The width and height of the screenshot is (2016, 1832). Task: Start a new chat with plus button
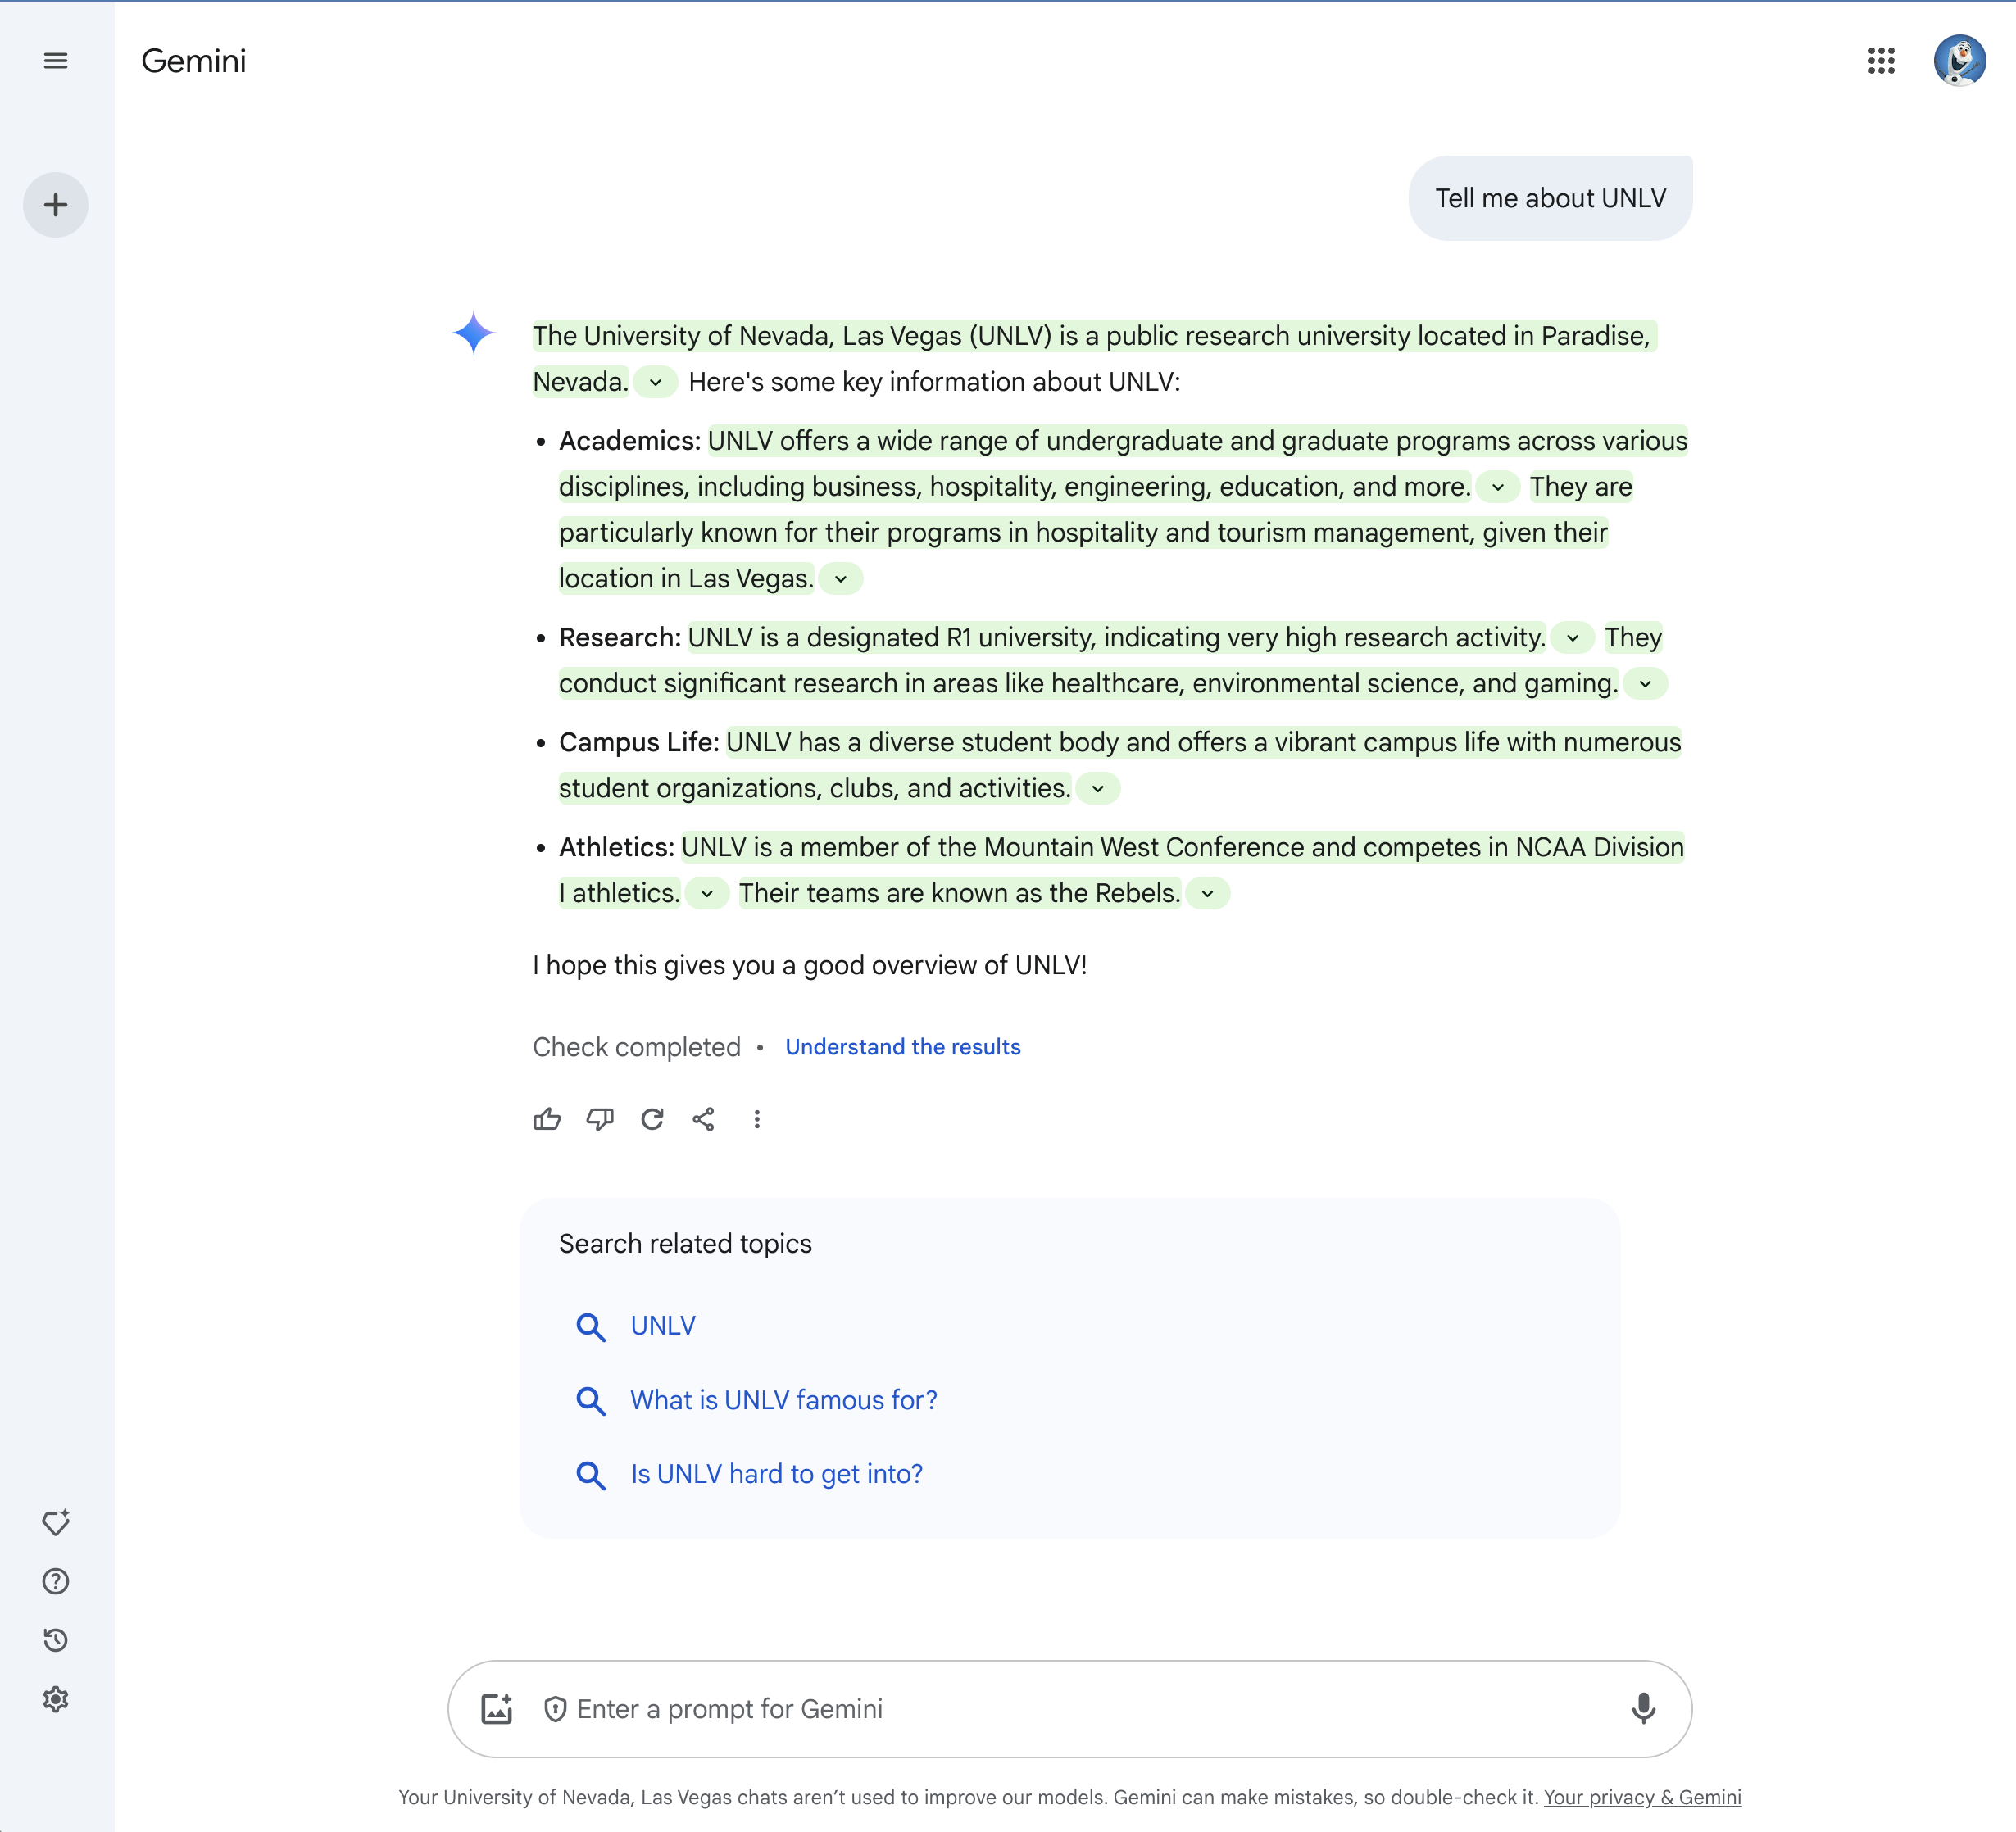56,205
